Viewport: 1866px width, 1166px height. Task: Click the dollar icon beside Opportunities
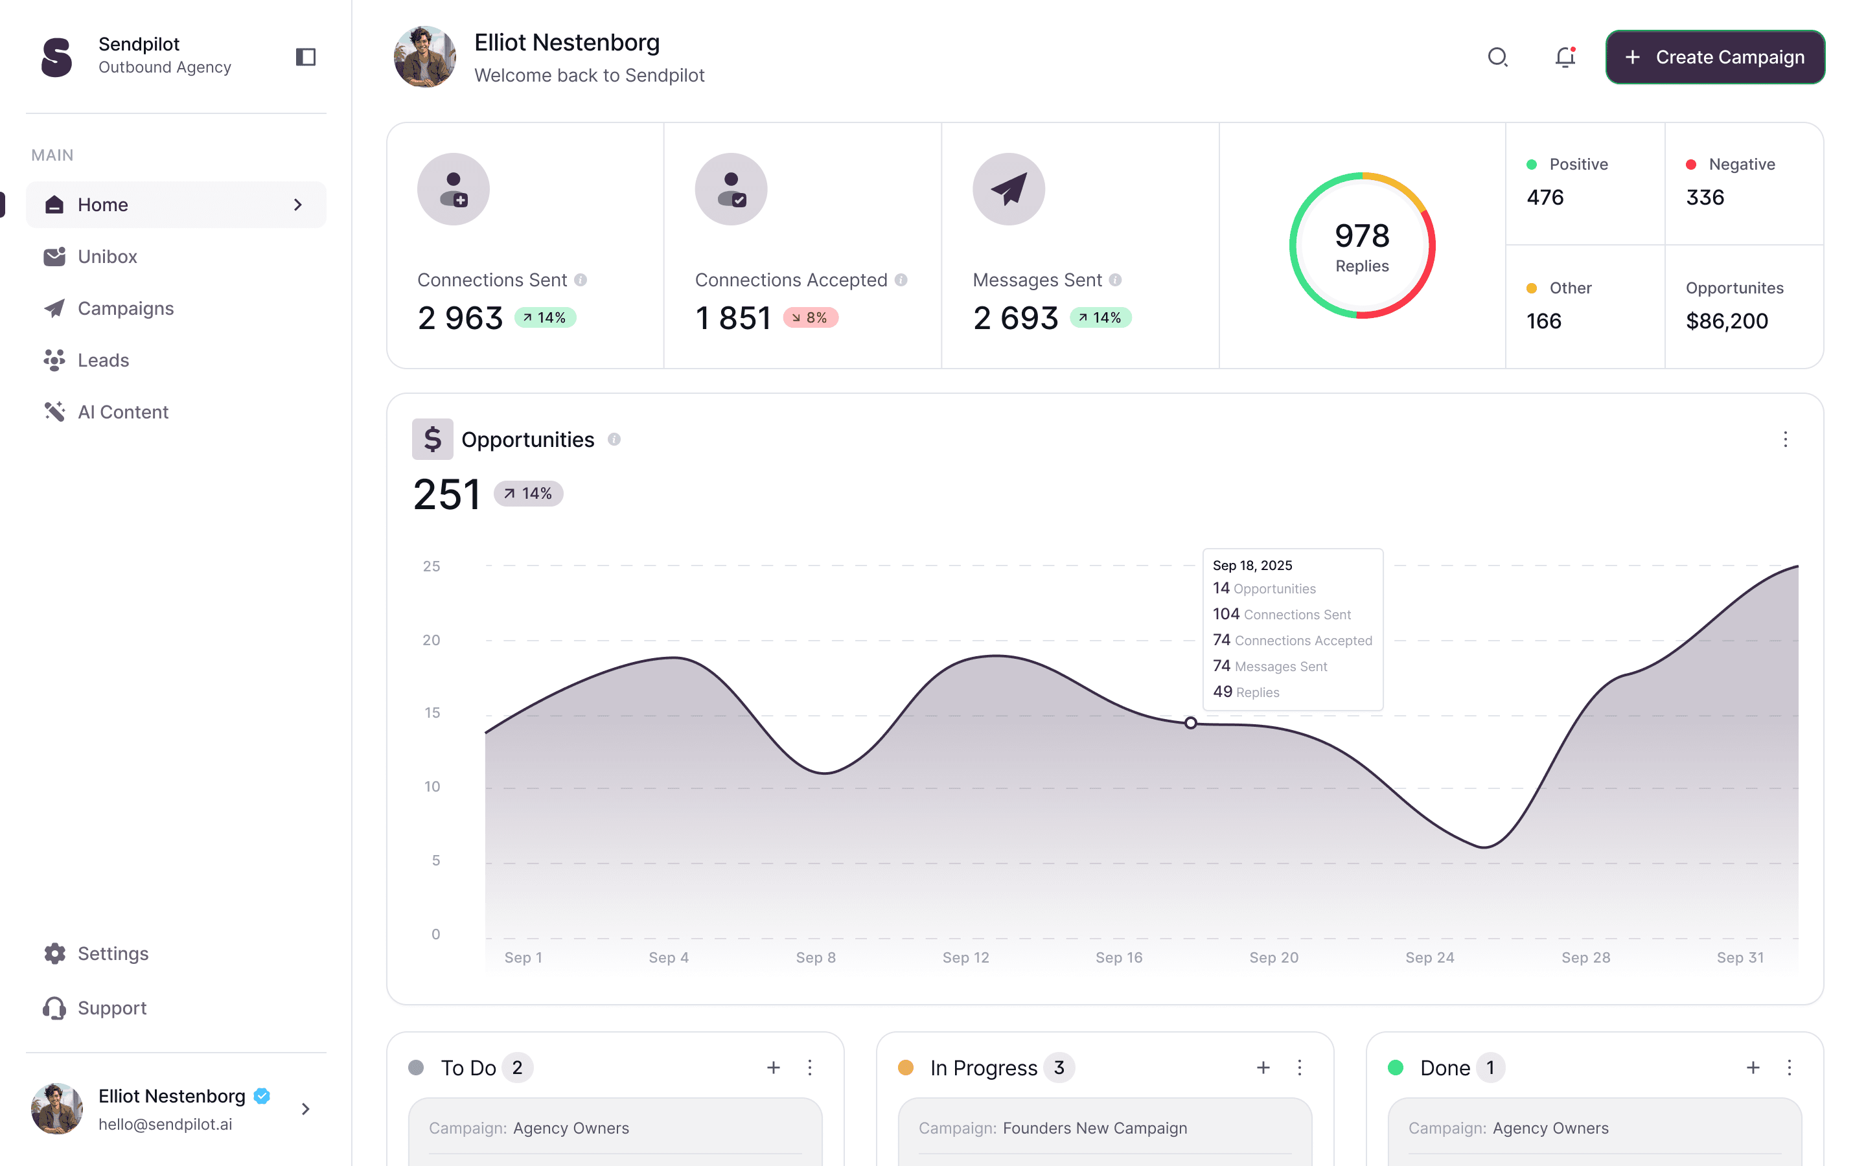coord(433,439)
